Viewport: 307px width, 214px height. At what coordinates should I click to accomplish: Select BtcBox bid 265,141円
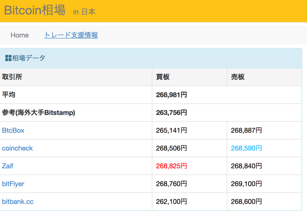click(171, 131)
